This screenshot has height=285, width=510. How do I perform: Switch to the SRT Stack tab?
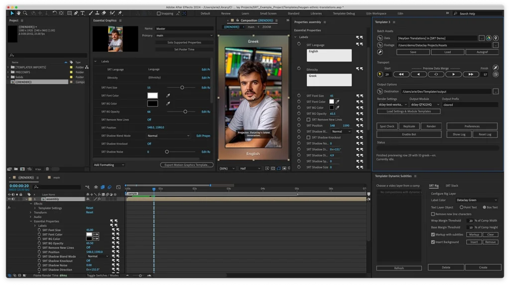pos(451,186)
